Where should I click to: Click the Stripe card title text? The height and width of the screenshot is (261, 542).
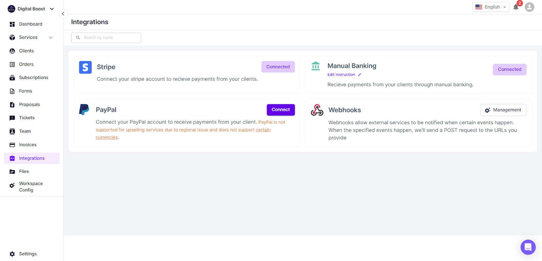(x=106, y=67)
